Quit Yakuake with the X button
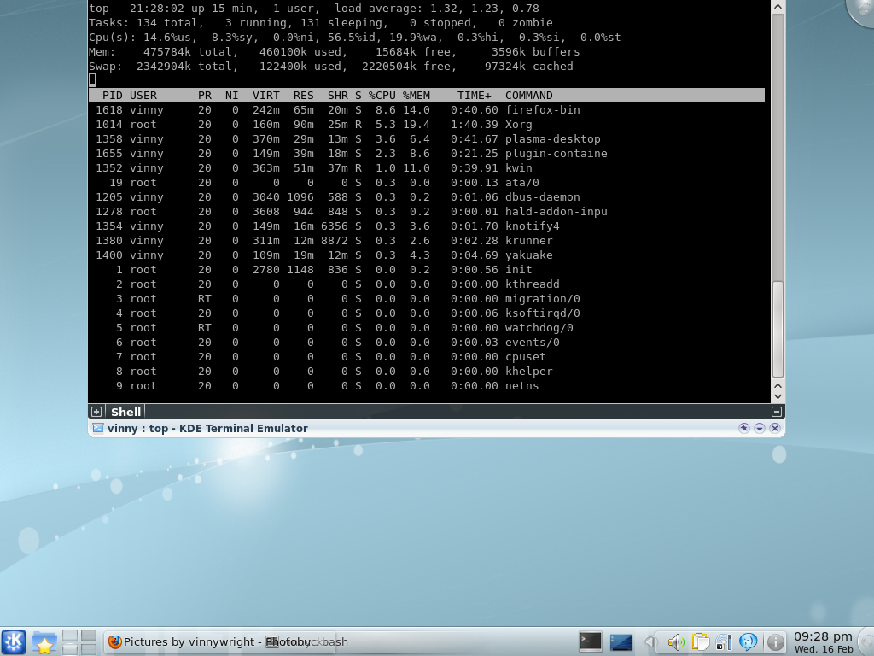Viewport: 874px width, 656px height. coord(775,429)
